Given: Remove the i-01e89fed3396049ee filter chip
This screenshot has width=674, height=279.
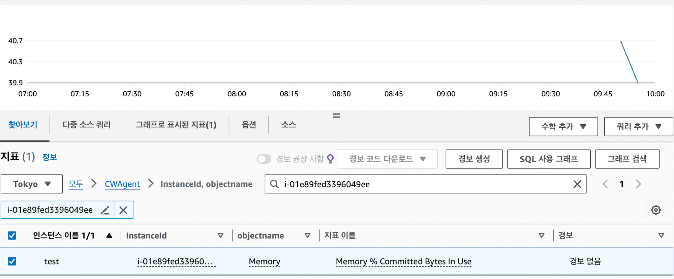Looking at the screenshot, I should point(123,210).
